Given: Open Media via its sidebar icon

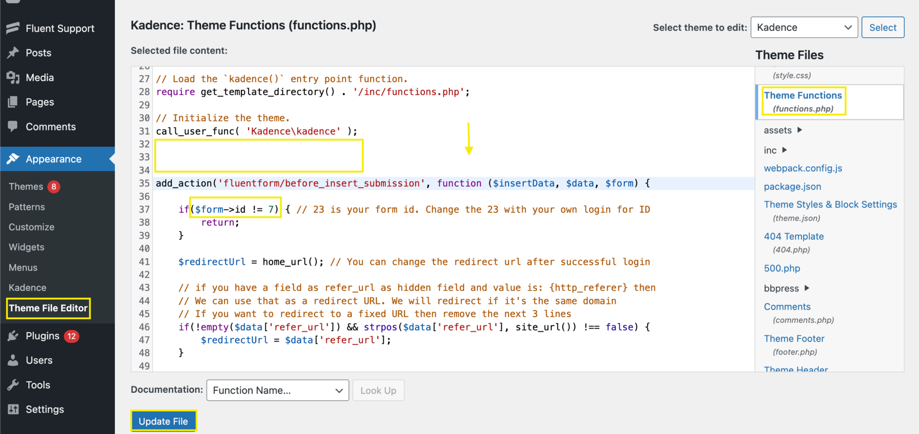Looking at the screenshot, I should click(x=13, y=78).
